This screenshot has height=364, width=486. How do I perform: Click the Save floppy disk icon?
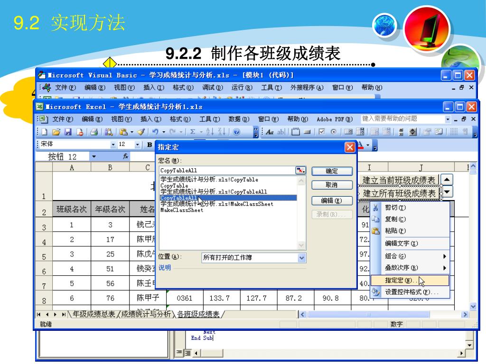coord(68,132)
